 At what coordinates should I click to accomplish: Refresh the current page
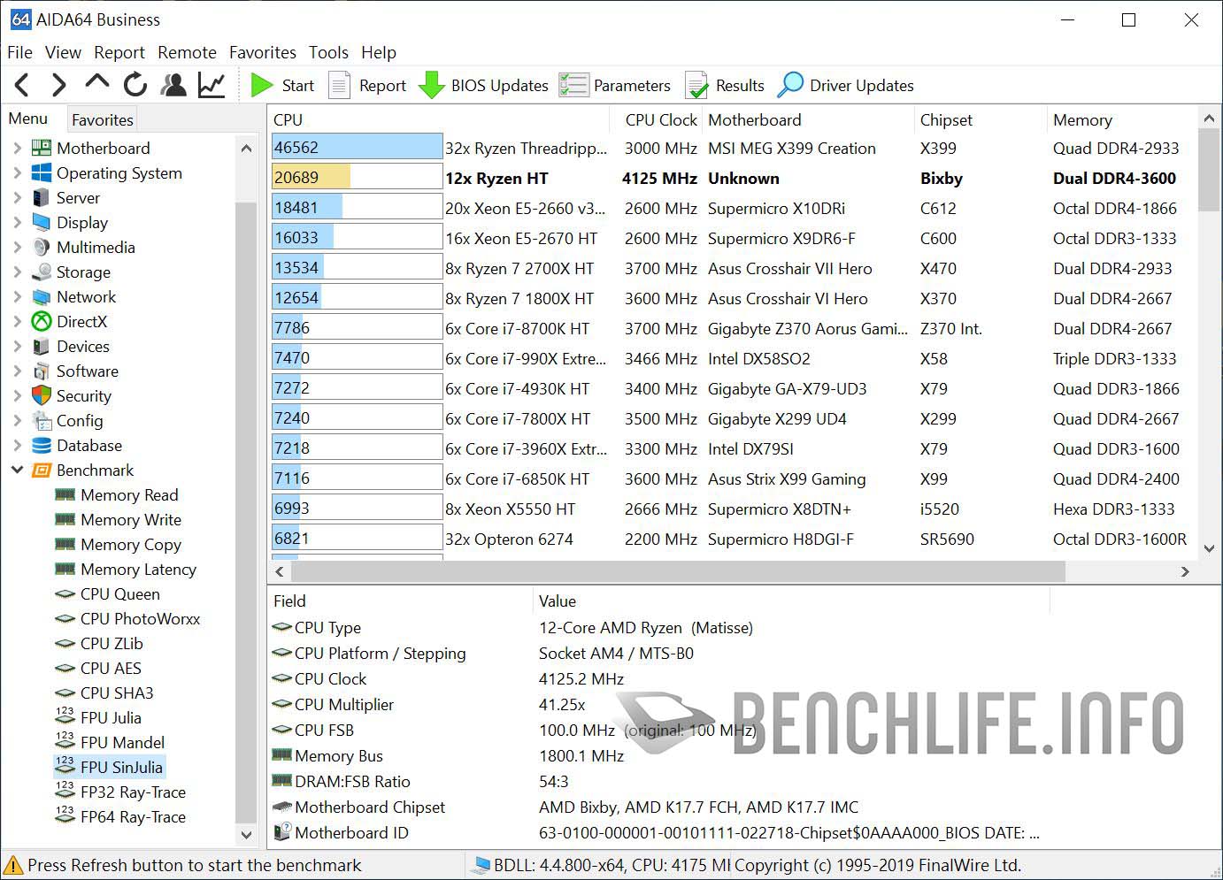135,85
